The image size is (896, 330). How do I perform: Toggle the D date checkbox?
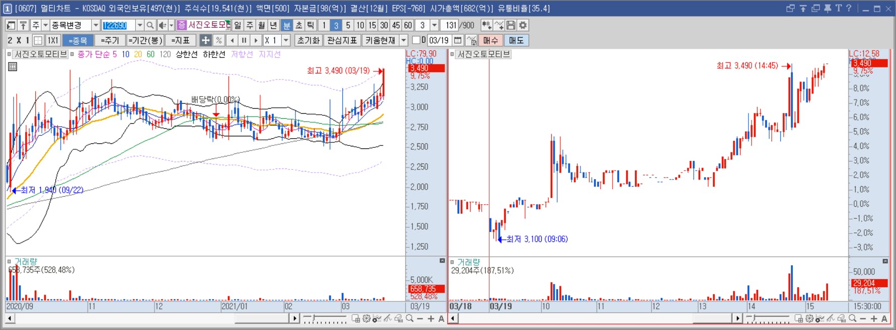pos(416,40)
